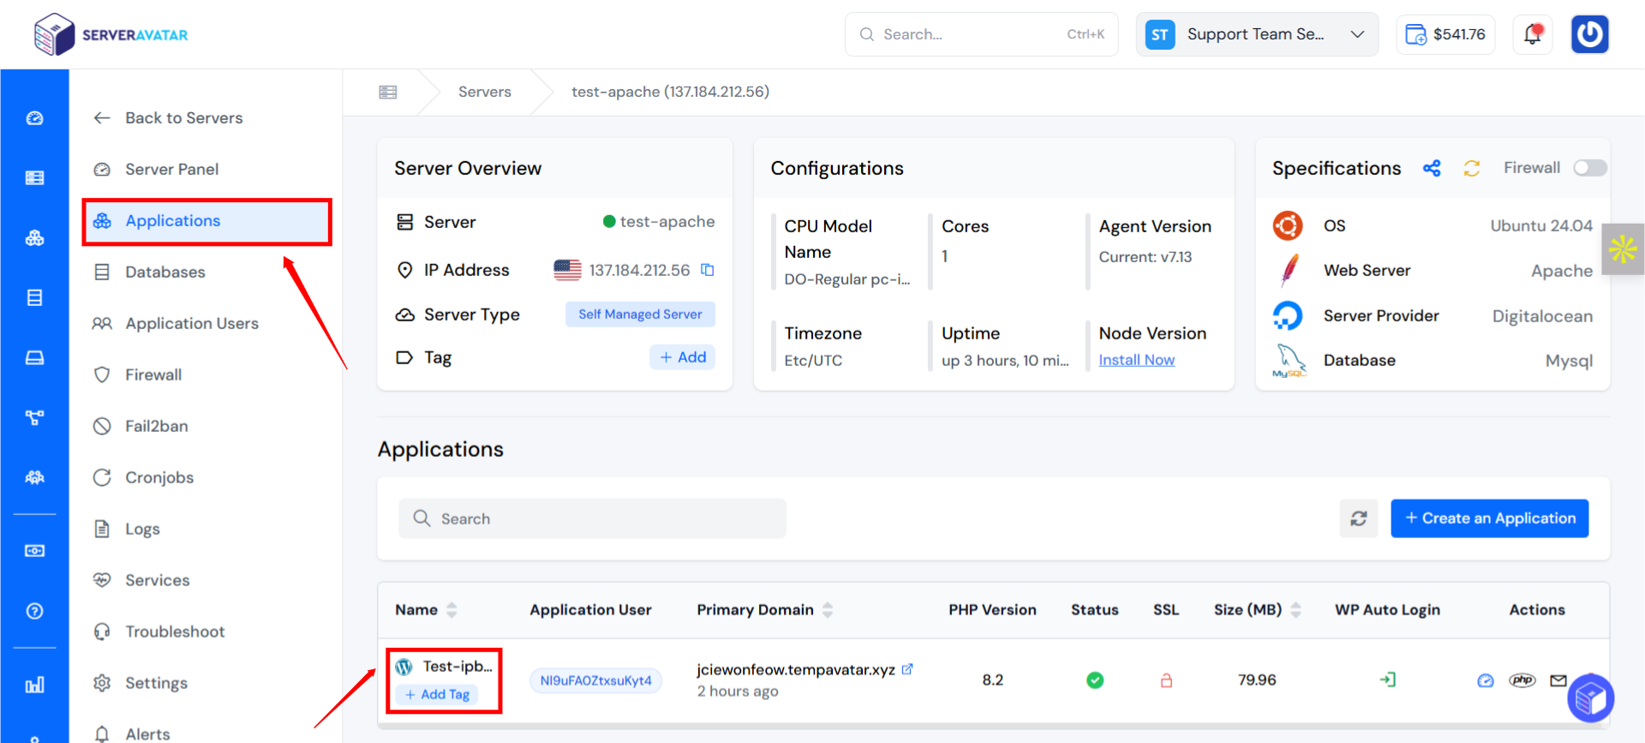1645x743 pixels.
Task: Open WP Auto Login for Test-ipb
Action: click(1388, 680)
